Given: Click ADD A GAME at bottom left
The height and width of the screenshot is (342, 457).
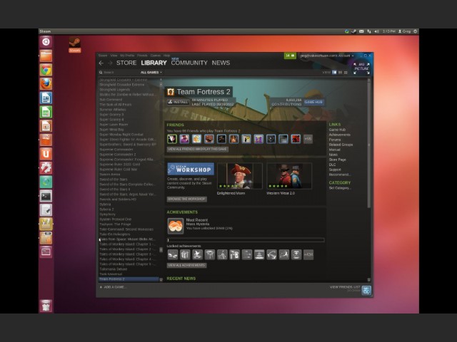Looking at the screenshot, I should tap(112, 287).
